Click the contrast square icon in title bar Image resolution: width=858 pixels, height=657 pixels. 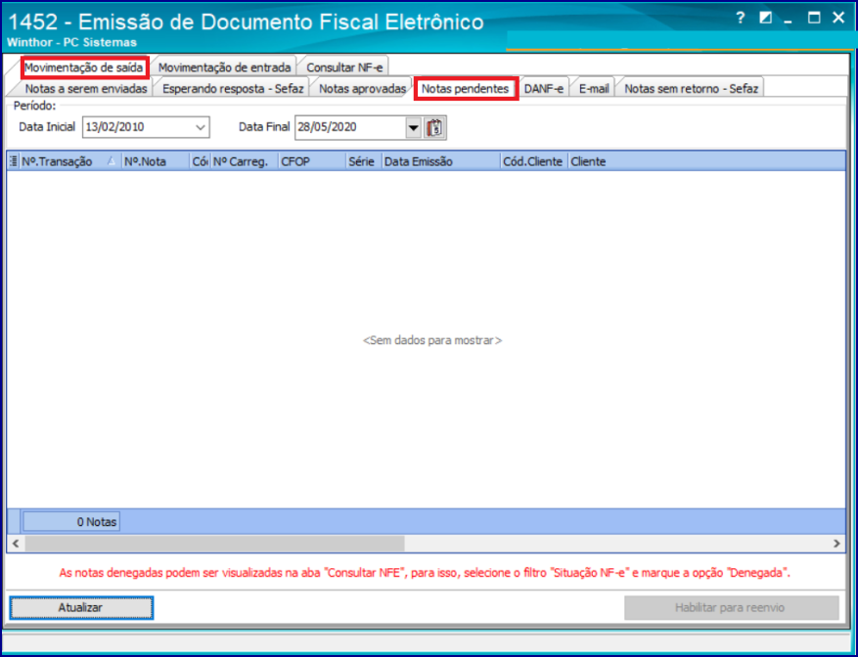coord(765,18)
